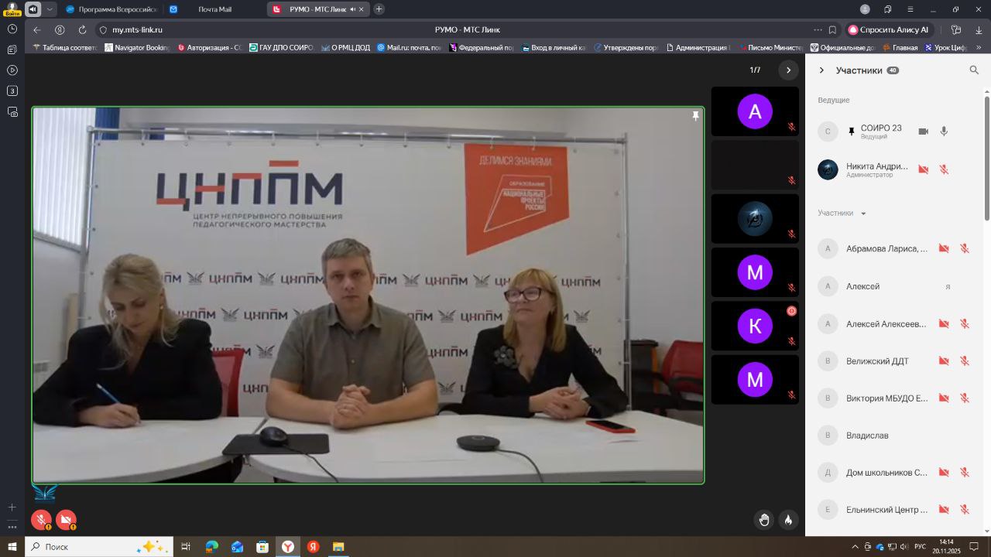Click the fire reaction icon
Viewport: 991px width, 557px height.
[788, 520]
